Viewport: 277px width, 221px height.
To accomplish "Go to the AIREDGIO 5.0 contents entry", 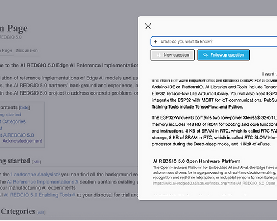I will coord(17,135).
